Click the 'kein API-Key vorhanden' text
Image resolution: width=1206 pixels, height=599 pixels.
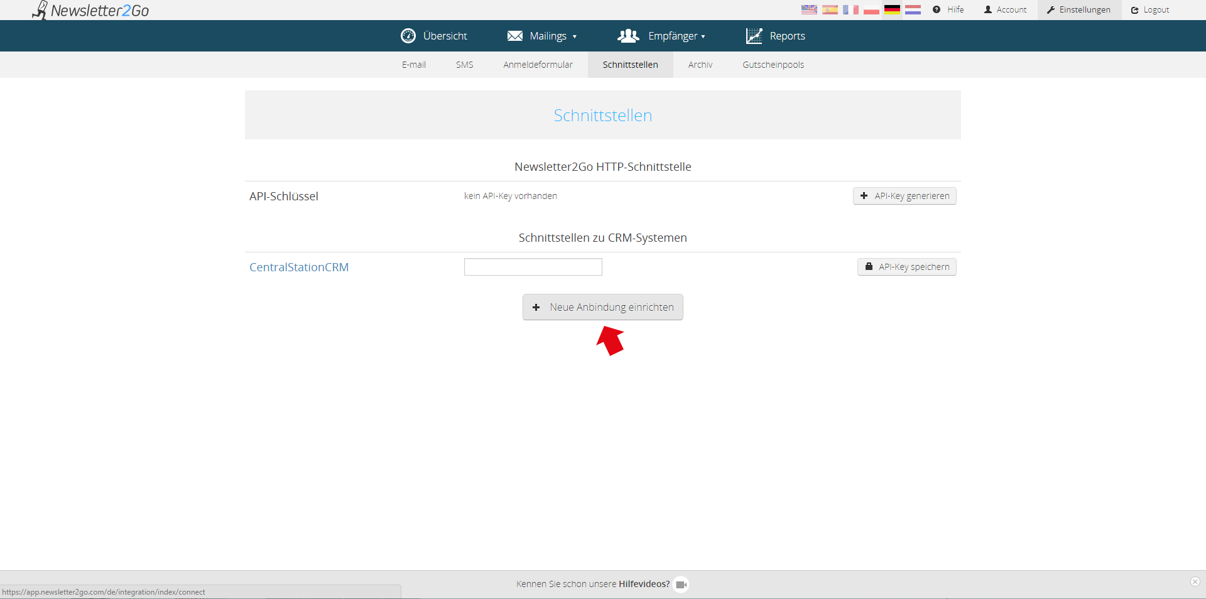(x=511, y=196)
